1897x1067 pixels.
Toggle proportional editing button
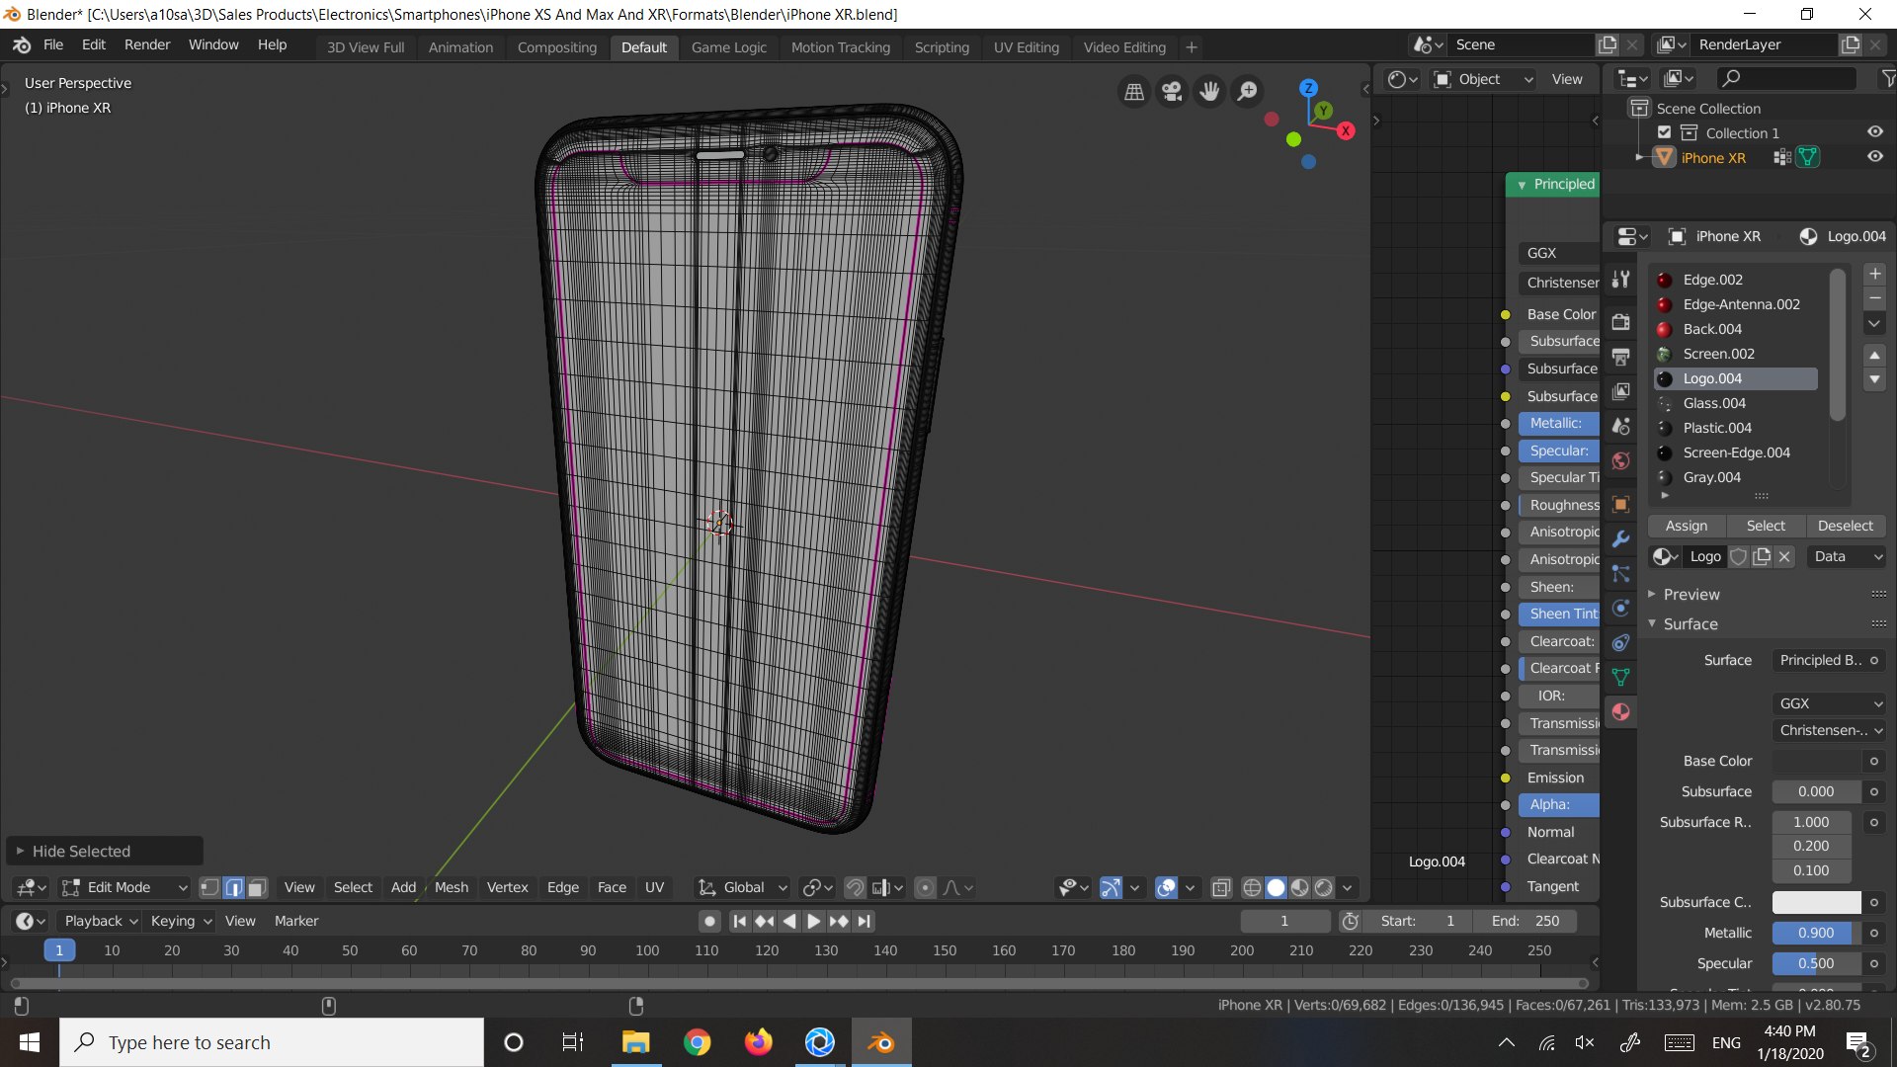click(x=925, y=888)
